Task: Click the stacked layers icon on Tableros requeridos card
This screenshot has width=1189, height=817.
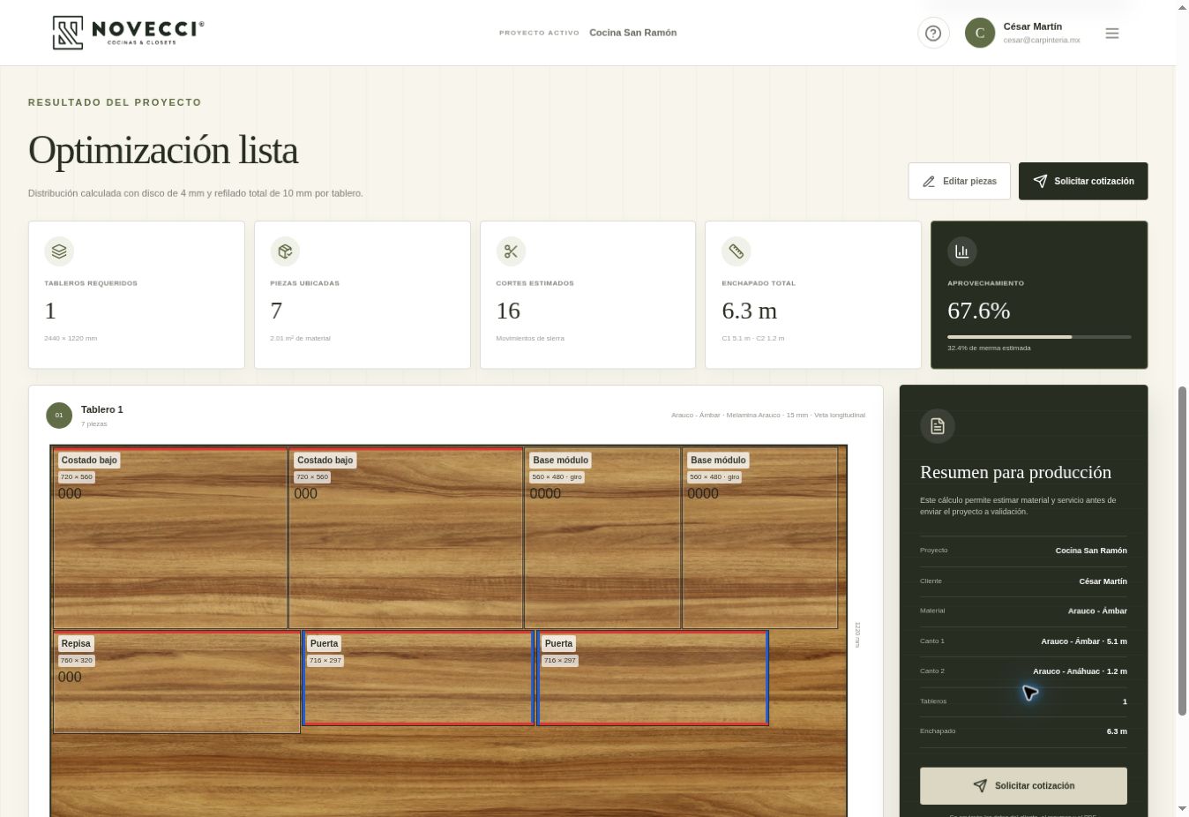Action: coord(59,251)
